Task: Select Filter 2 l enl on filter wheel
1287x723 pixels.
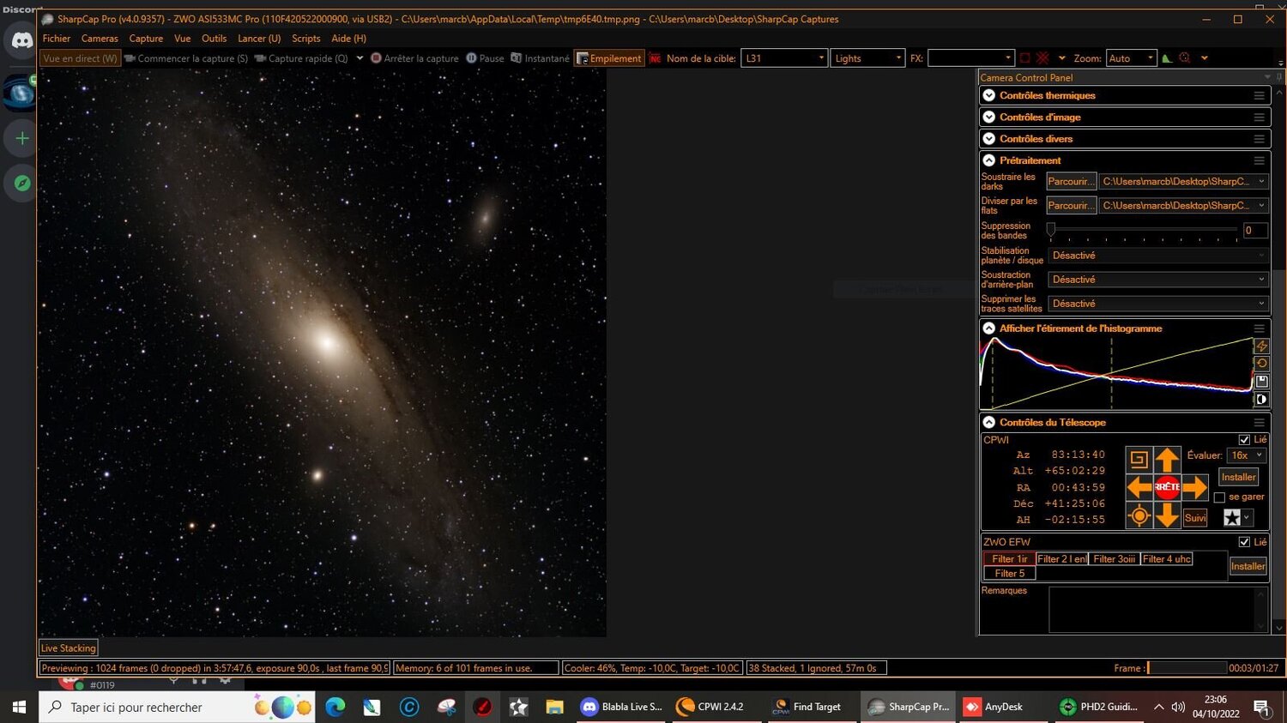Action: 1061,559
